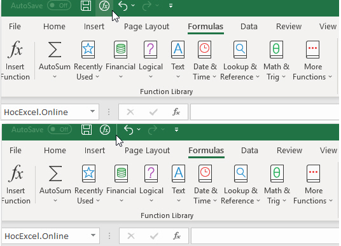The image size is (341, 246).
Task: Open Insert Function in top ribbon
Action: pos(15,60)
